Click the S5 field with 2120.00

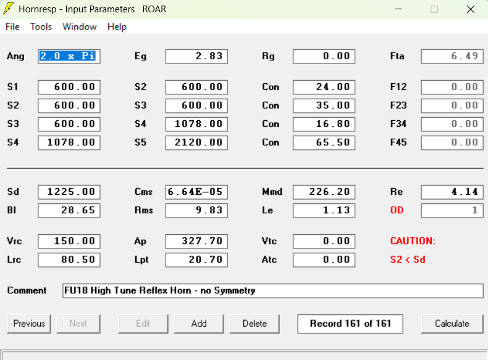(196, 142)
